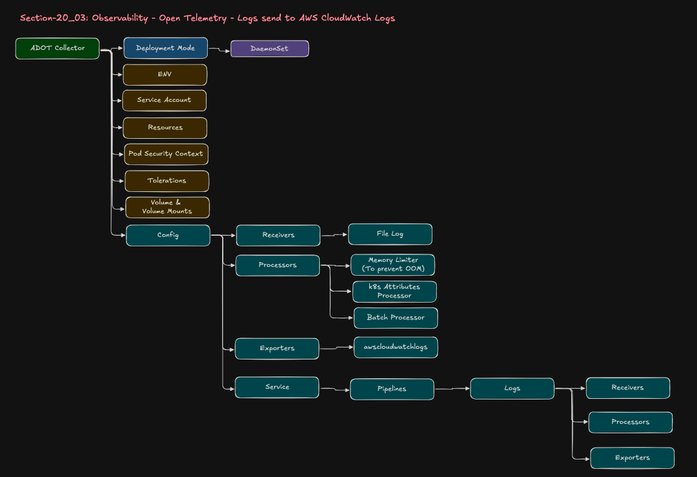Select the DaemonSet node
The image size is (697, 477).
(270, 48)
